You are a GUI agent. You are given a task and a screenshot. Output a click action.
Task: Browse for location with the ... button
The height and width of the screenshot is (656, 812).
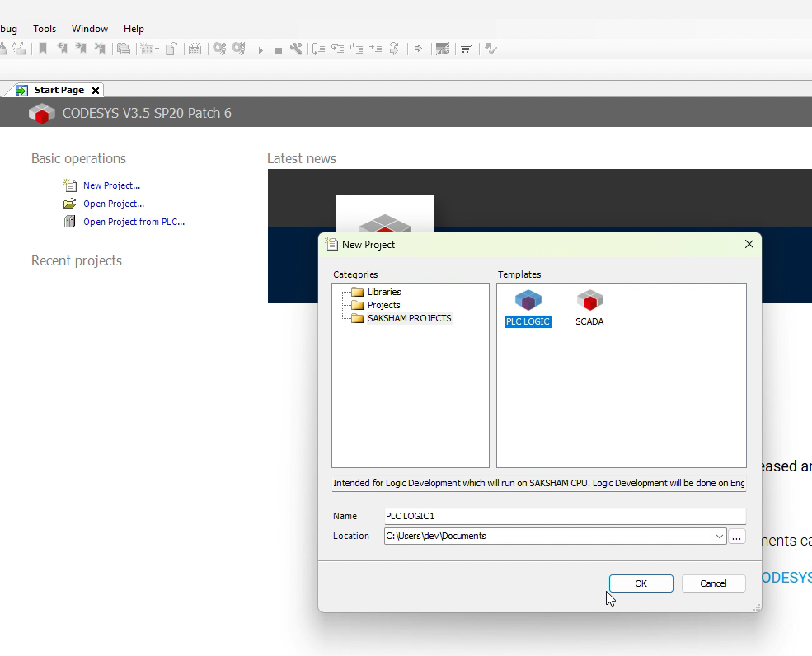click(x=736, y=537)
